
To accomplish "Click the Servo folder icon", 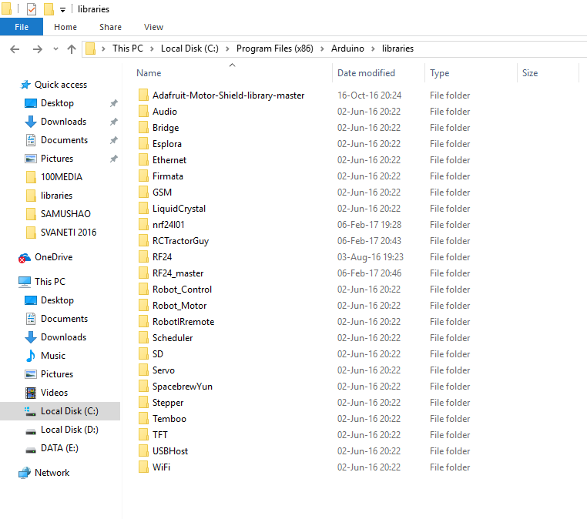I will pyautogui.click(x=143, y=370).
